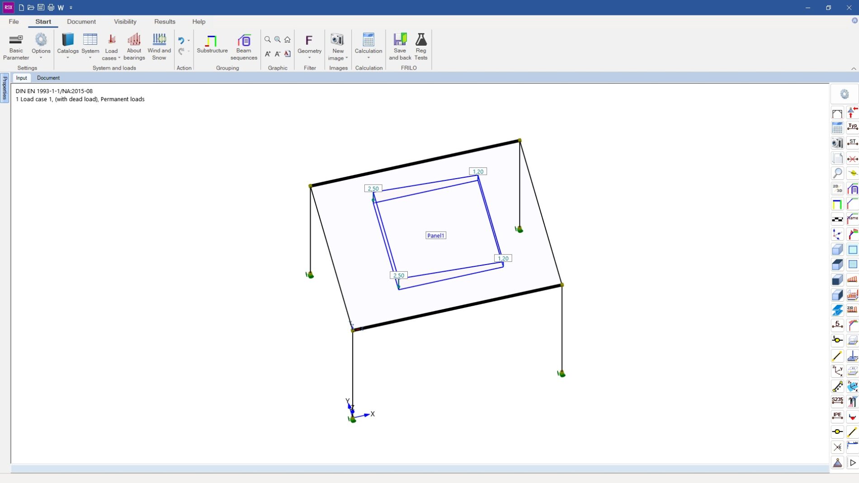Open New image dropdown
The image size is (859, 483).
338,47
